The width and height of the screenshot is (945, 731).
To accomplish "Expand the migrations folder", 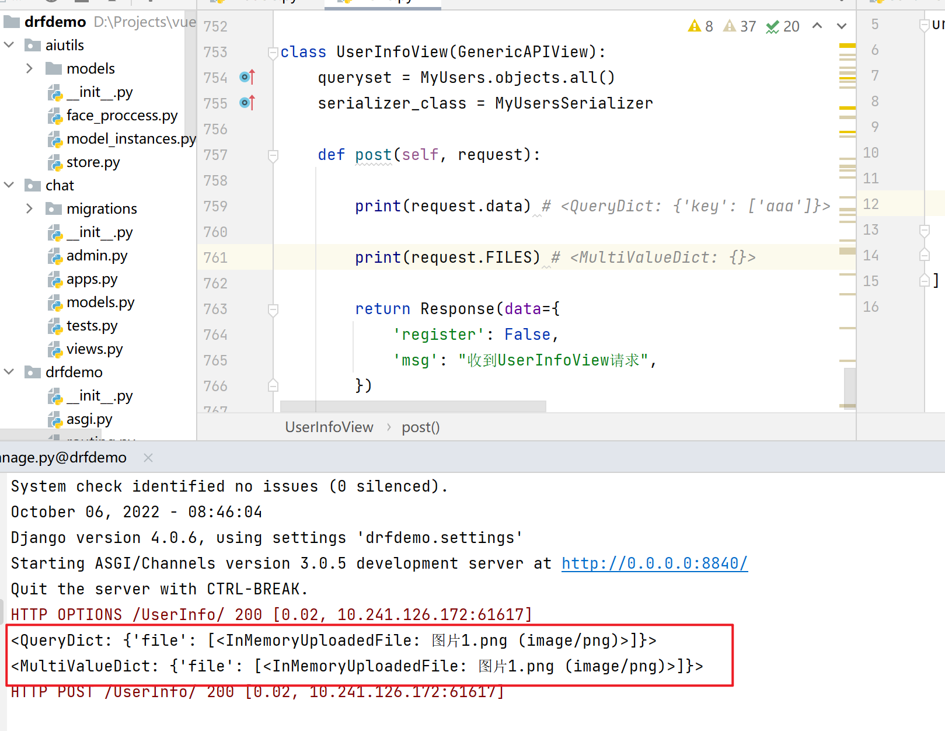I will [x=30, y=208].
